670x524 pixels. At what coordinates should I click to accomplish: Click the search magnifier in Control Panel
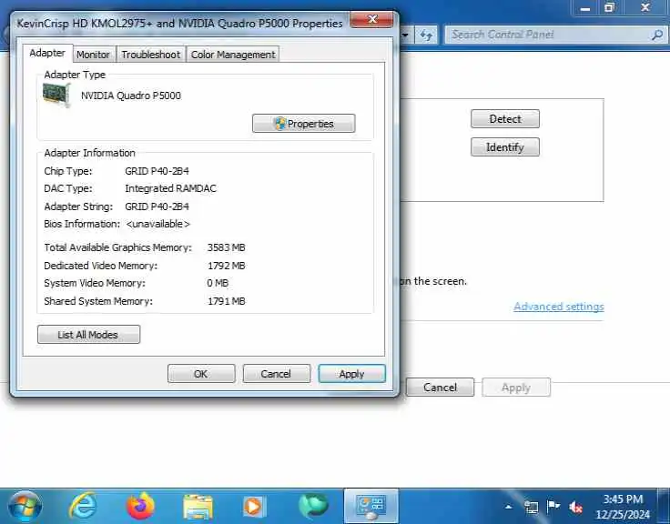pyautogui.click(x=656, y=35)
